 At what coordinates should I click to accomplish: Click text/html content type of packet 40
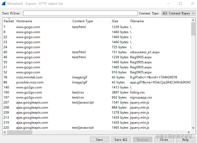pyautogui.click(x=79, y=52)
